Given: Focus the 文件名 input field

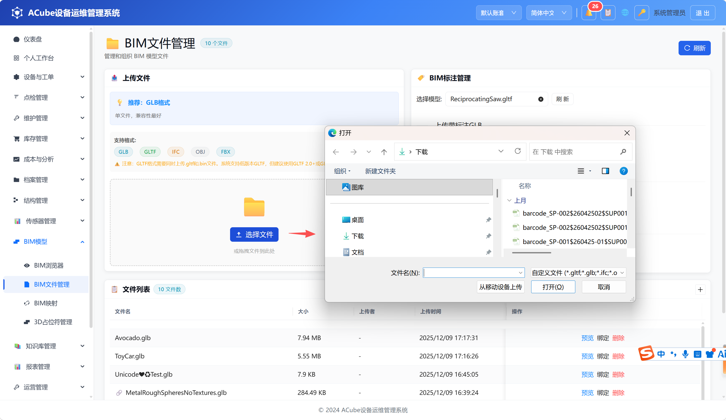Looking at the screenshot, I should (474, 273).
